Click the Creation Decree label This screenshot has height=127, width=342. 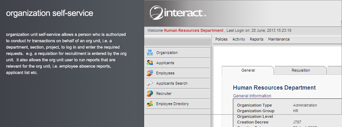(253, 122)
